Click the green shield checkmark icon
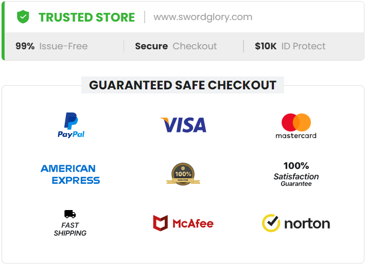 pyautogui.click(x=23, y=17)
